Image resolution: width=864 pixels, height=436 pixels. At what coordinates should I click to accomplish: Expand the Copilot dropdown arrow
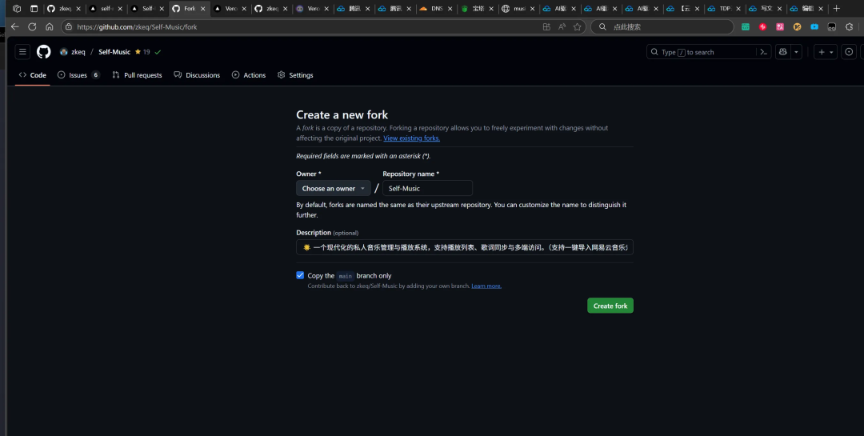[x=796, y=52]
